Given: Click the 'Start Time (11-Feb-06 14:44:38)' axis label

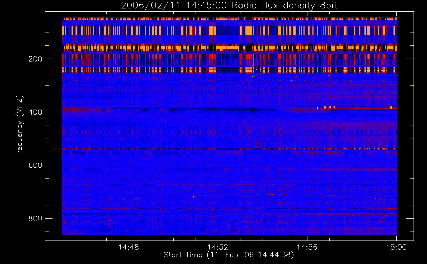Looking at the screenshot, I should [229, 255].
